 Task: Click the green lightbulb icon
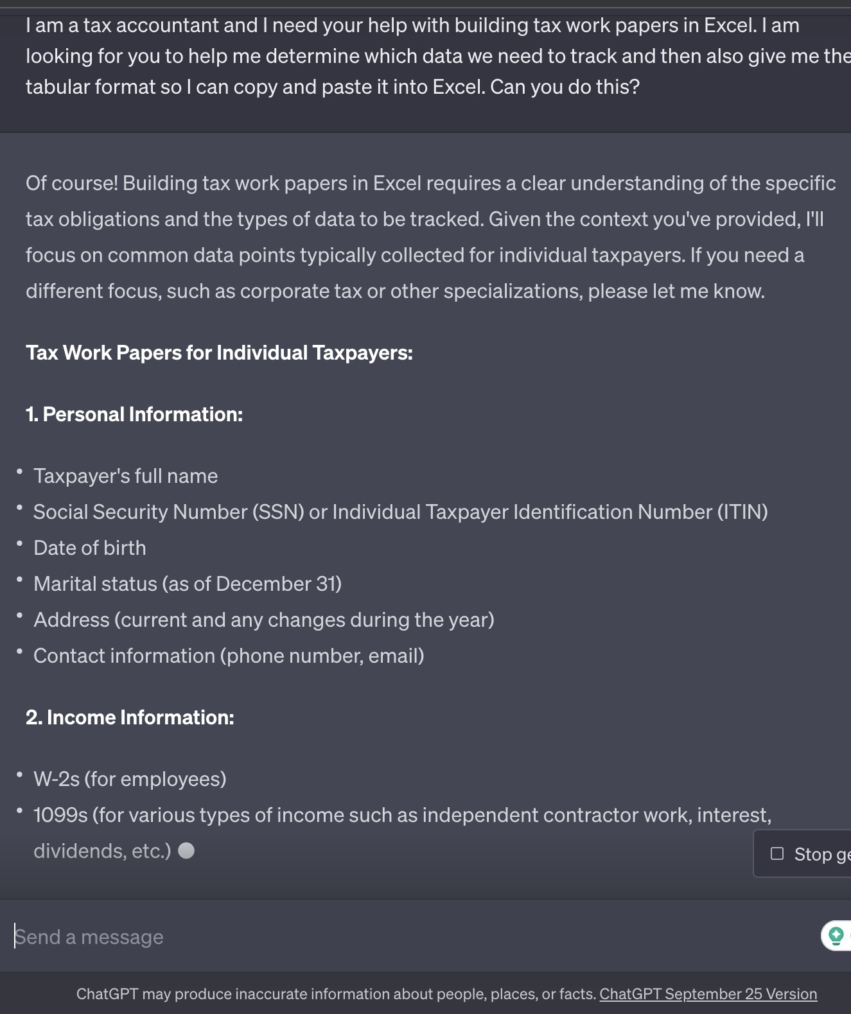click(836, 935)
